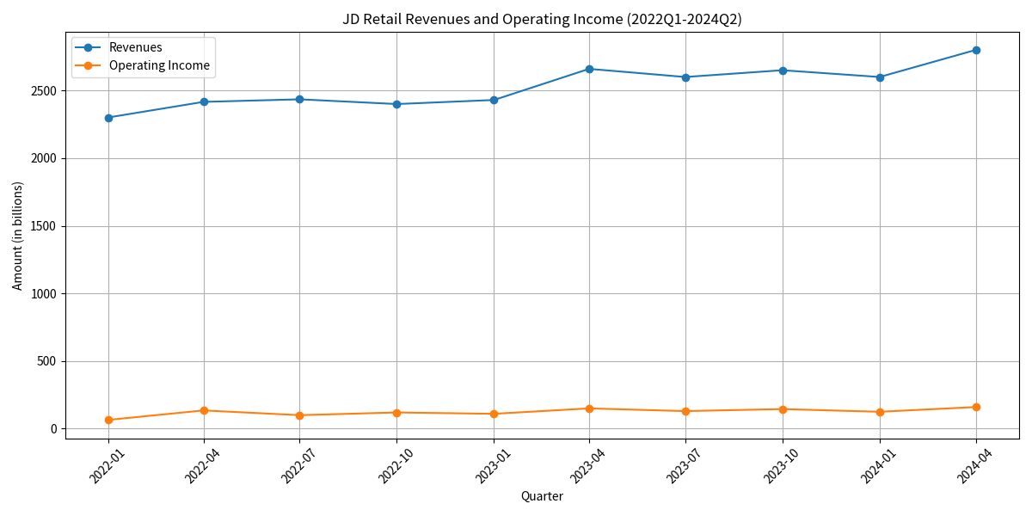Screen dimensions: 1032x516
Task: Pick the Operating Income point at 2022-04
Action: point(204,410)
